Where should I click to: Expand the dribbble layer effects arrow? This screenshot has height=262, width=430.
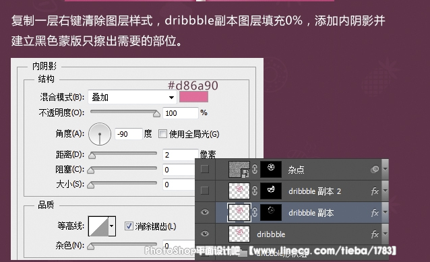click(386, 234)
